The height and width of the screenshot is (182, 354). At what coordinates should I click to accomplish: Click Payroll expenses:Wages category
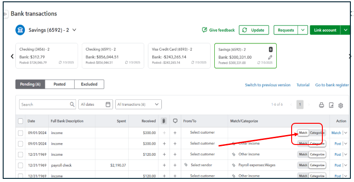coord(257,165)
